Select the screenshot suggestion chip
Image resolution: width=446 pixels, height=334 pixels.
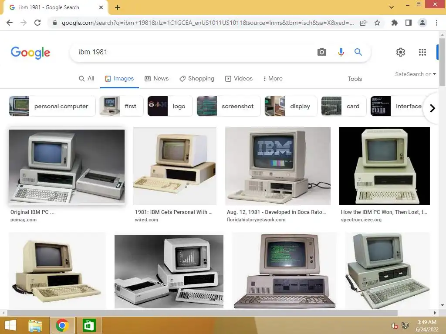click(x=229, y=106)
